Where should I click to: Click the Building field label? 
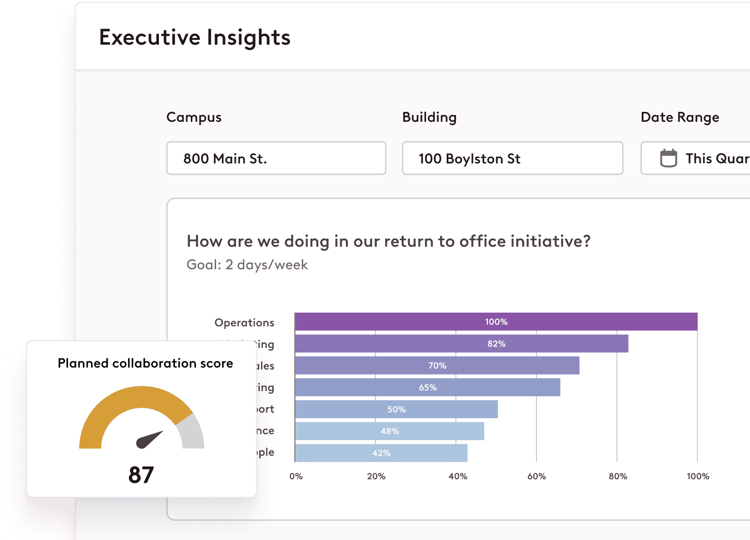tap(429, 117)
